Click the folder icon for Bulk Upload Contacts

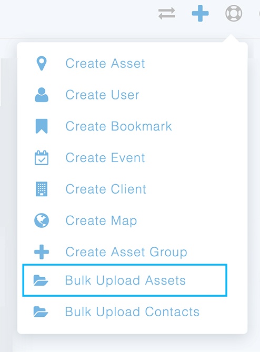point(41,312)
